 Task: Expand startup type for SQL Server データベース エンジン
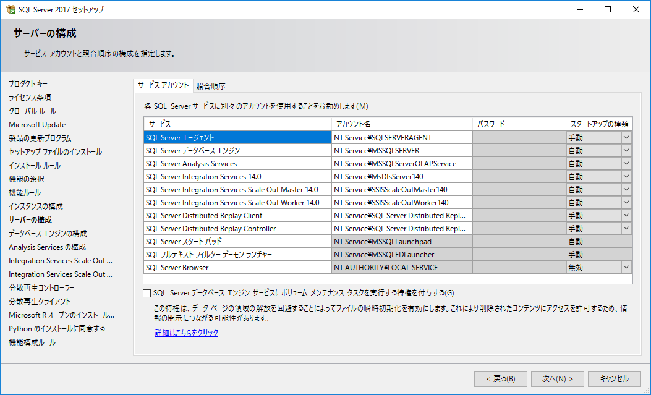626,151
